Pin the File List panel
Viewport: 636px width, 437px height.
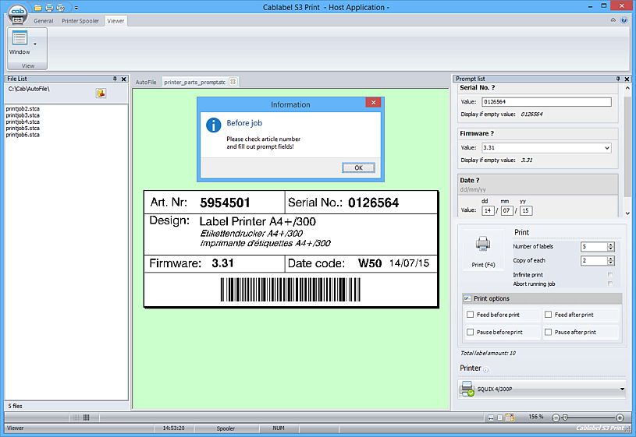coord(115,79)
